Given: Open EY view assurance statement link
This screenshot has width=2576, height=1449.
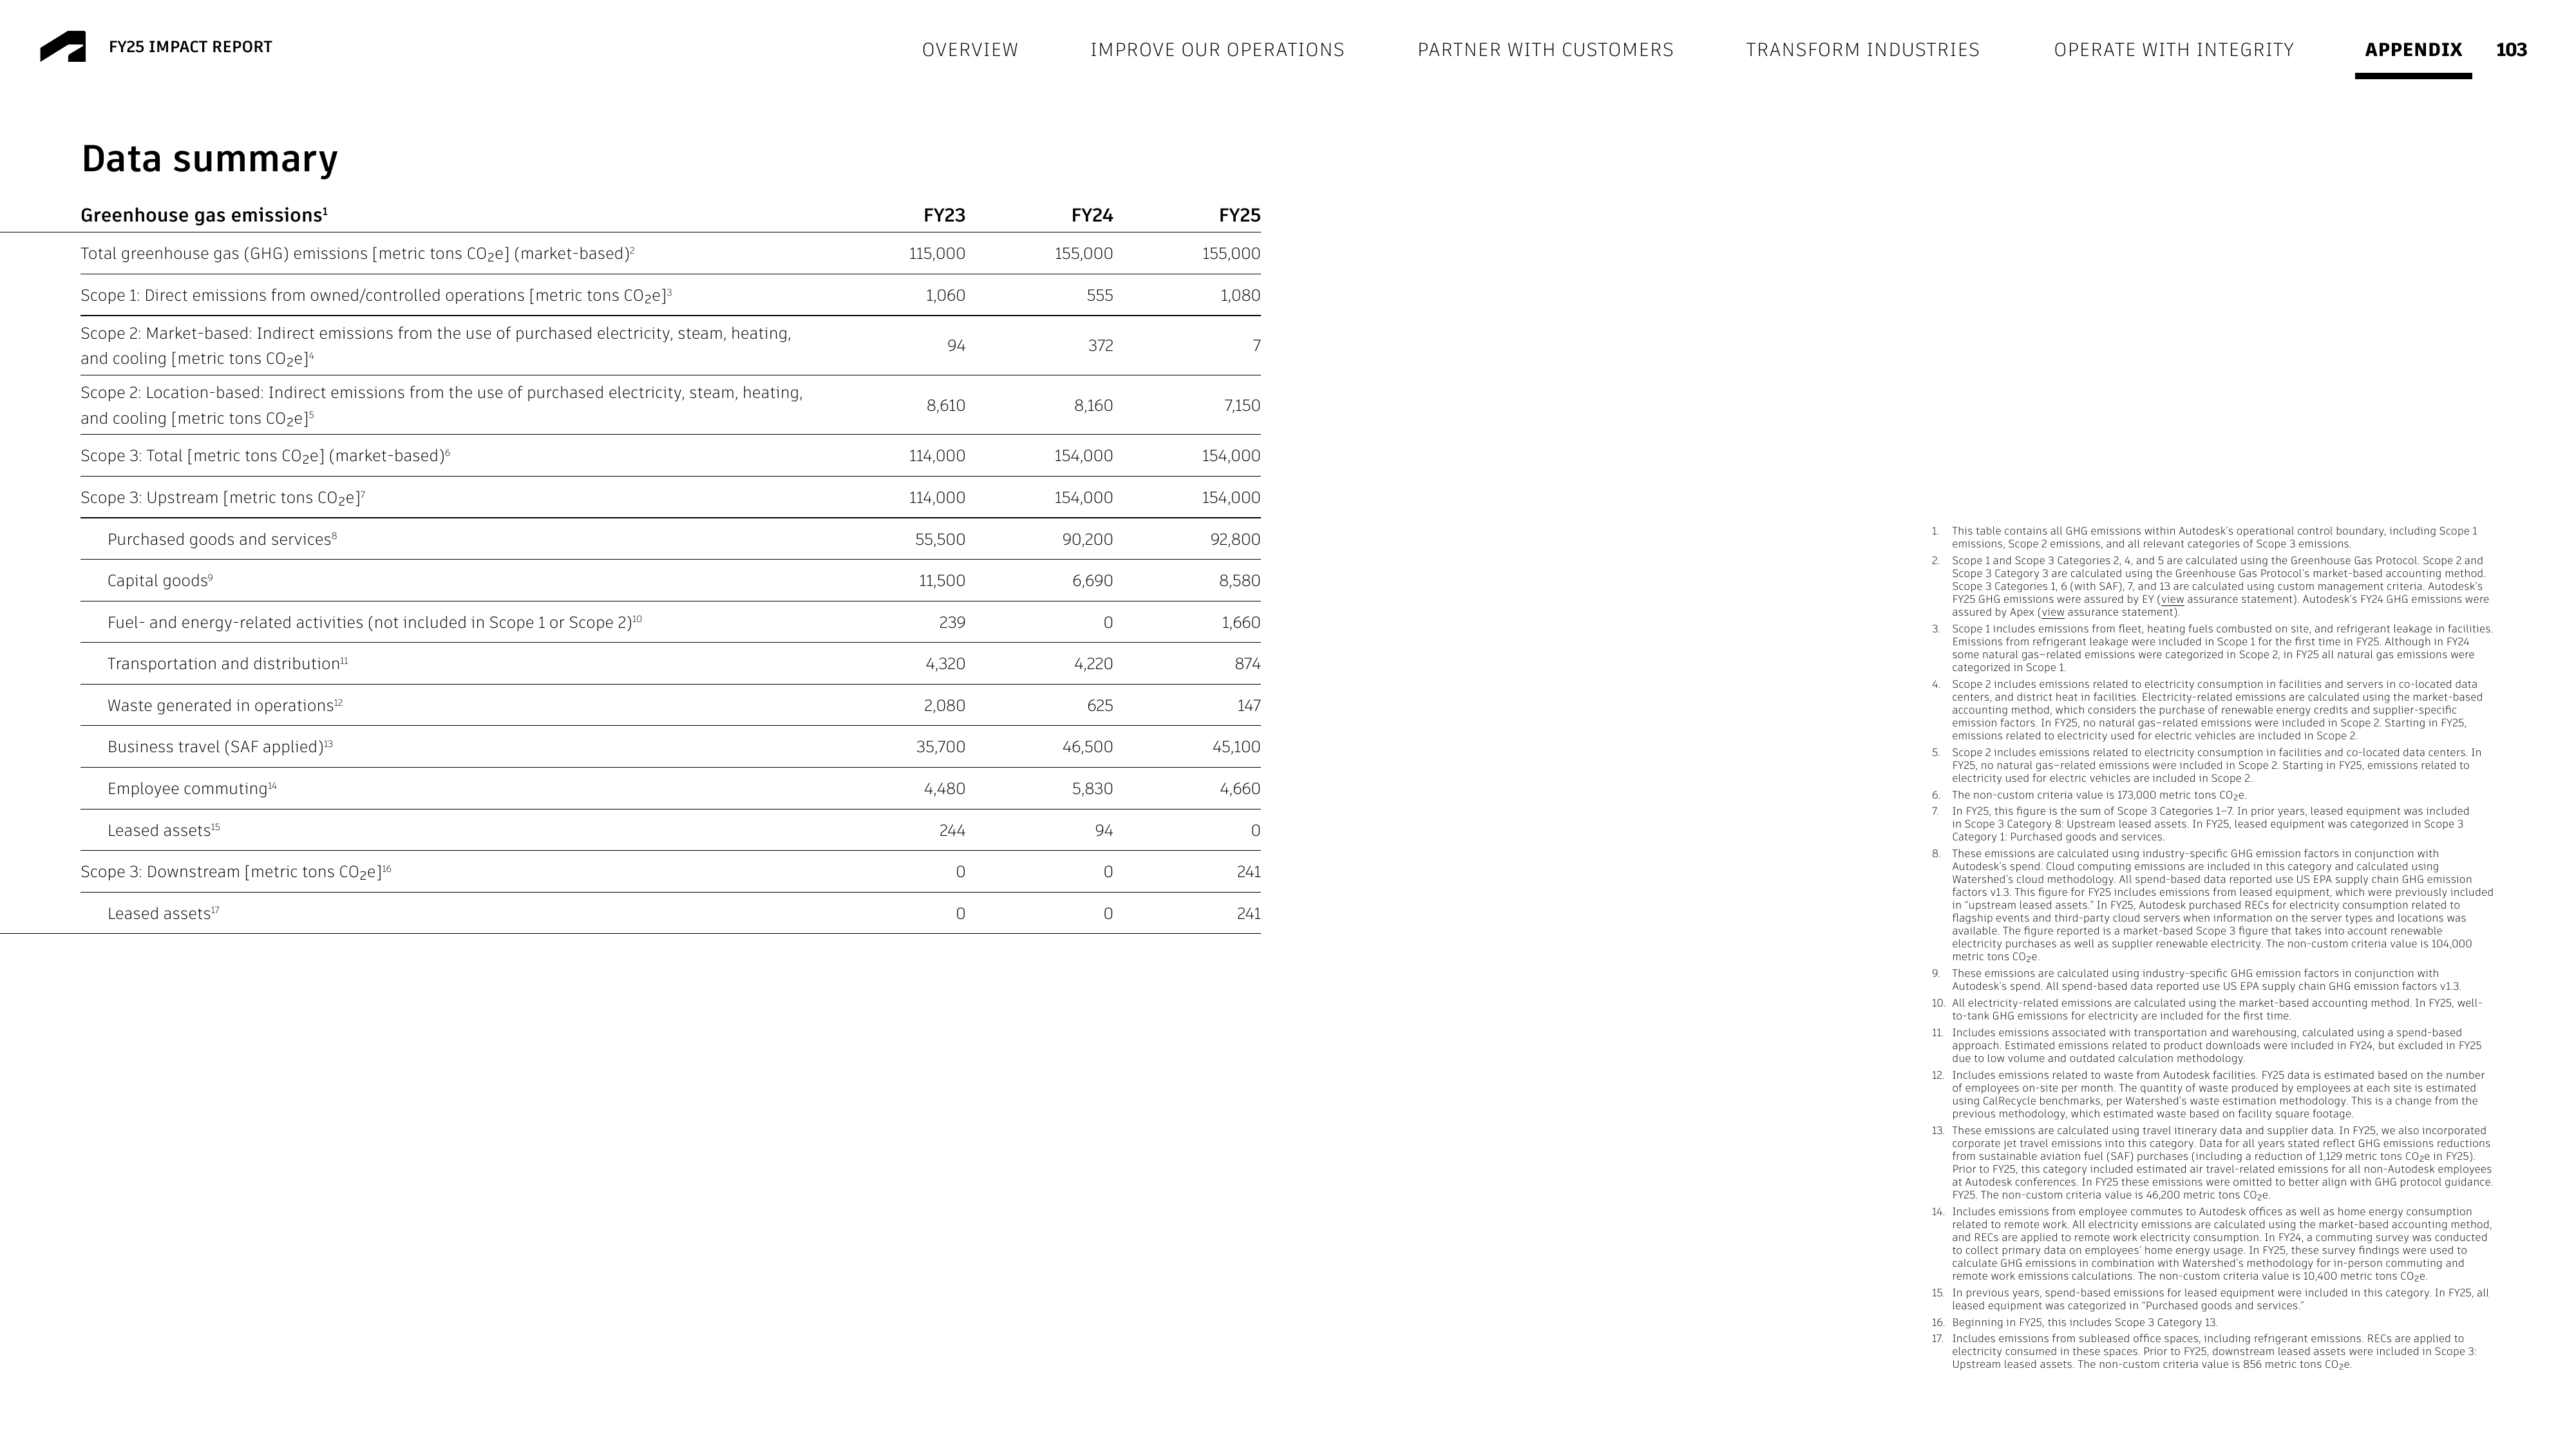Looking at the screenshot, I should click(x=2171, y=600).
